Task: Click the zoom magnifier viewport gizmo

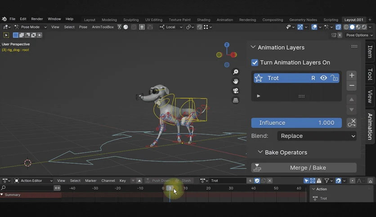Action: pos(236,72)
